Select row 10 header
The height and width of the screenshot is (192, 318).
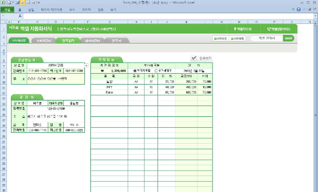coord(3,82)
